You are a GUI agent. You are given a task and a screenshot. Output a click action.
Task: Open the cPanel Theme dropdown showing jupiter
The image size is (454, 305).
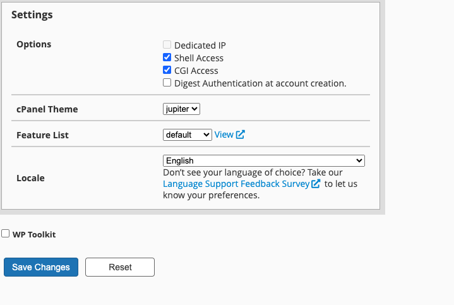coord(181,109)
